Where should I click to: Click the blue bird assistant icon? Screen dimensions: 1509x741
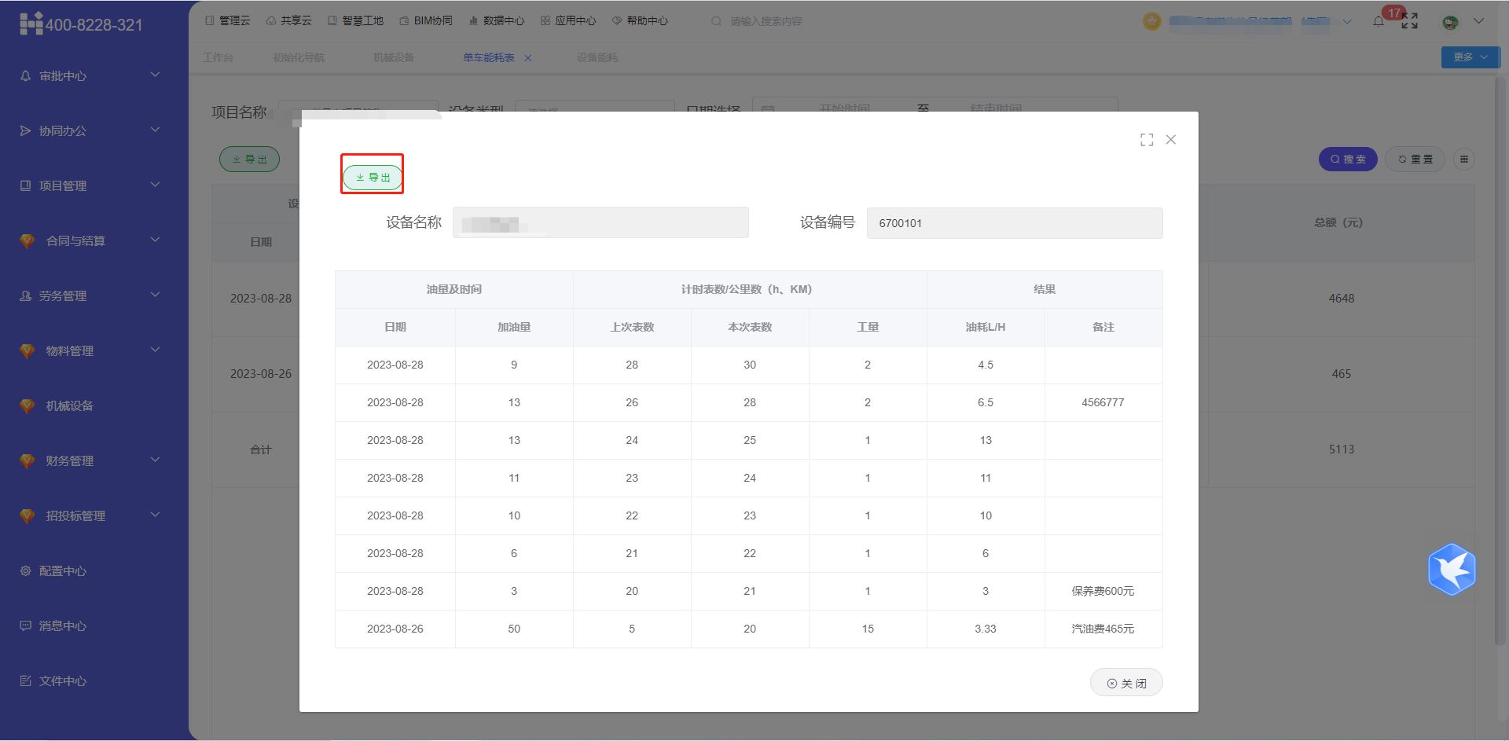pyautogui.click(x=1452, y=570)
